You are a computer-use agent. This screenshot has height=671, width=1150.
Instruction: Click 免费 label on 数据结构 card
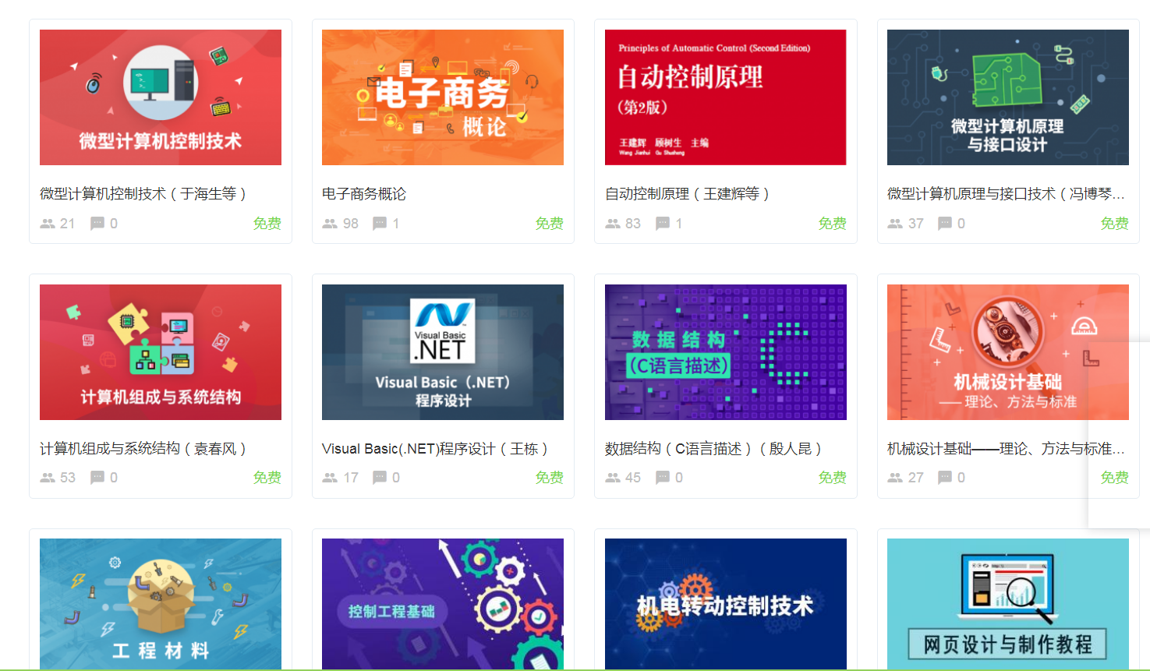coord(832,478)
